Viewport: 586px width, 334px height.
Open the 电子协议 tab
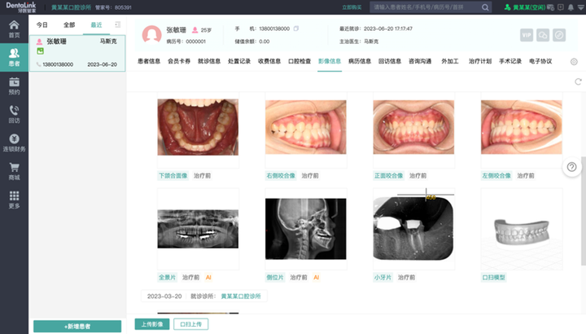pos(540,61)
